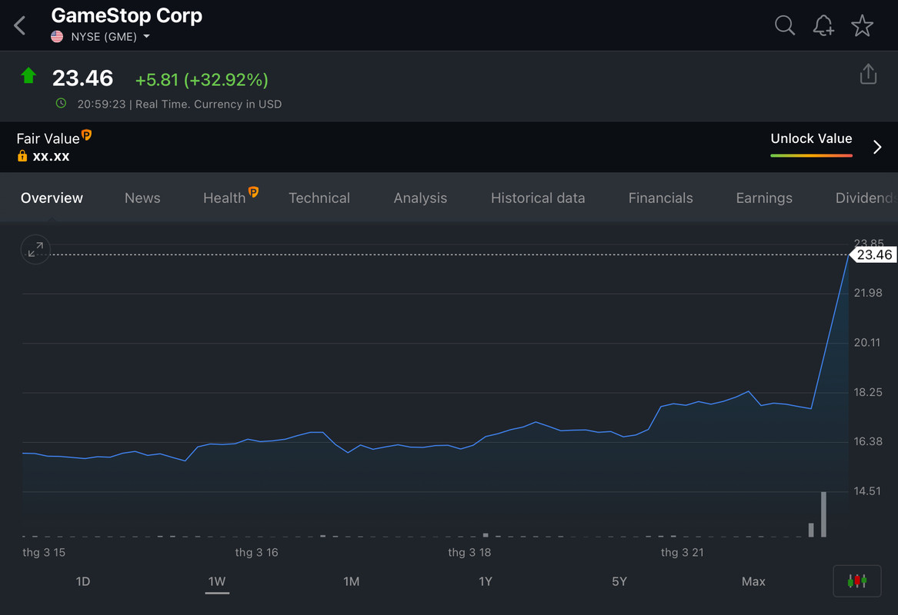Image resolution: width=898 pixels, height=615 pixels.
Task: Switch to the candlestick chart type
Action: (x=856, y=581)
